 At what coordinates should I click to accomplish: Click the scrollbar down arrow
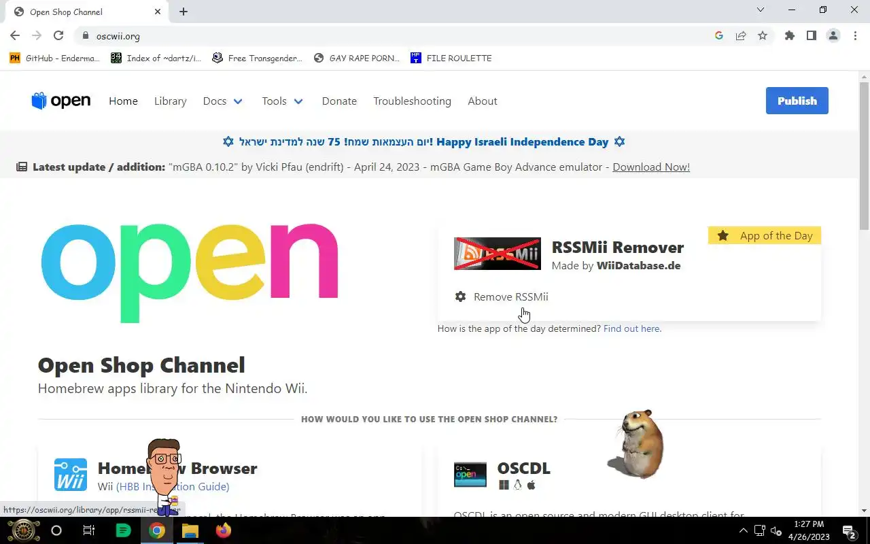pyautogui.click(x=864, y=510)
